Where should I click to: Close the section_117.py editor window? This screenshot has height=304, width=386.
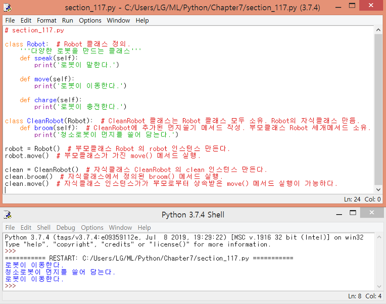(371, 6)
